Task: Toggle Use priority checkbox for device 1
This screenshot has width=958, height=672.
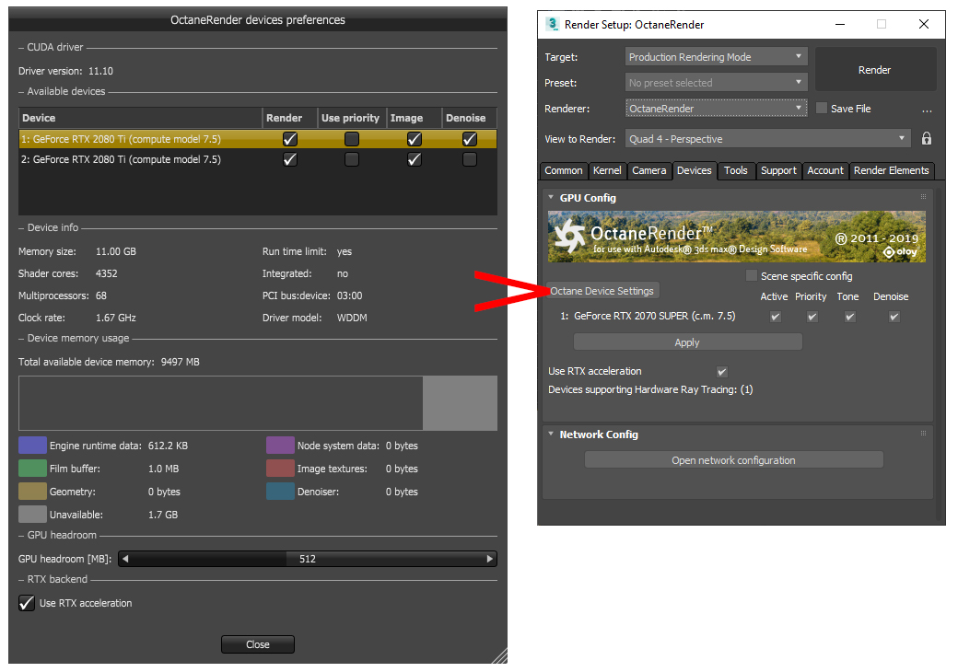Action: coord(351,139)
